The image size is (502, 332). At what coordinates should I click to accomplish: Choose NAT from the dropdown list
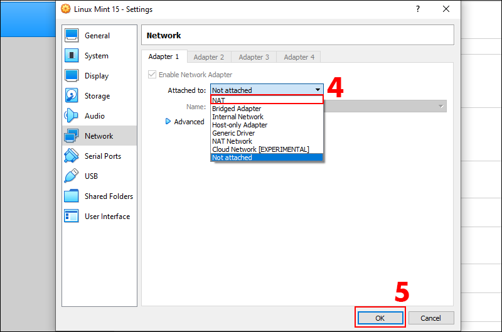tap(267, 100)
